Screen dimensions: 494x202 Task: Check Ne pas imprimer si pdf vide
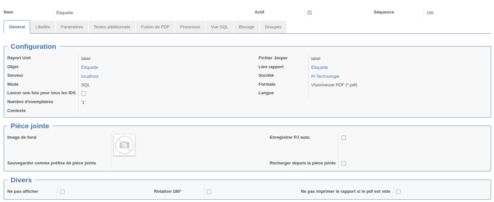pyautogui.click(x=398, y=192)
